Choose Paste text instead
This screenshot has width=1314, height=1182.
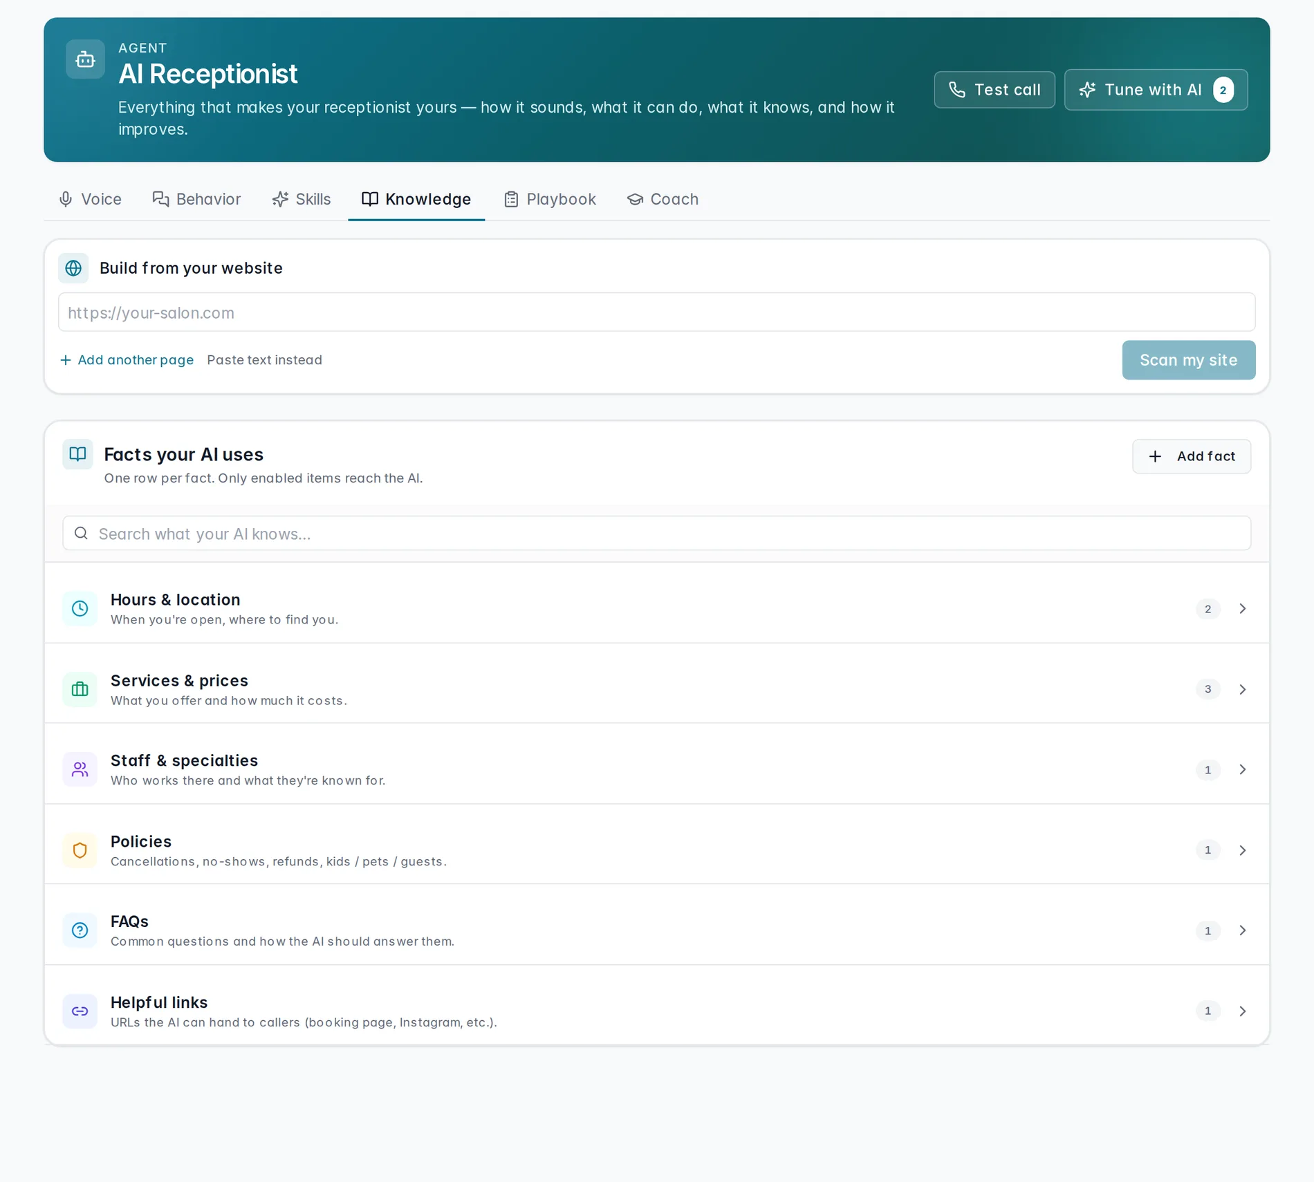[264, 360]
